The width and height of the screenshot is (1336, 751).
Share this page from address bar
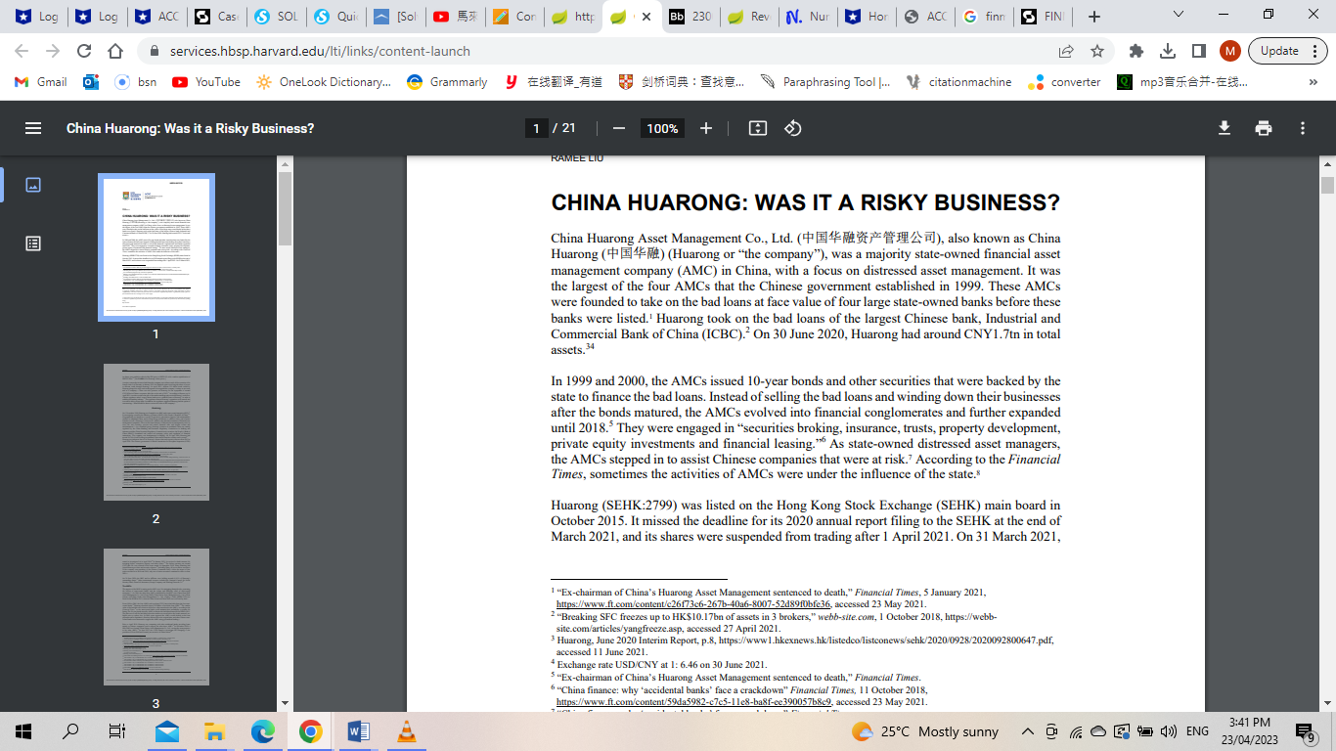1066,51
